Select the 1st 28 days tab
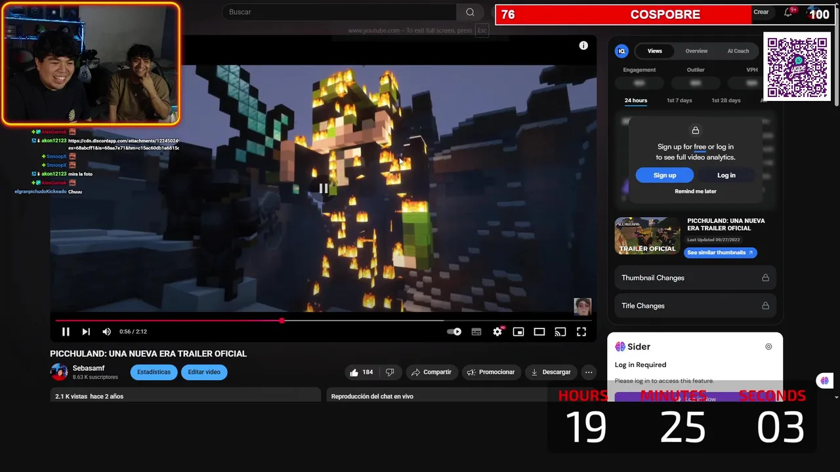Image resolution: width=840 pixels, height=472 pixels. pyautogui.click(x=726, y=100)
